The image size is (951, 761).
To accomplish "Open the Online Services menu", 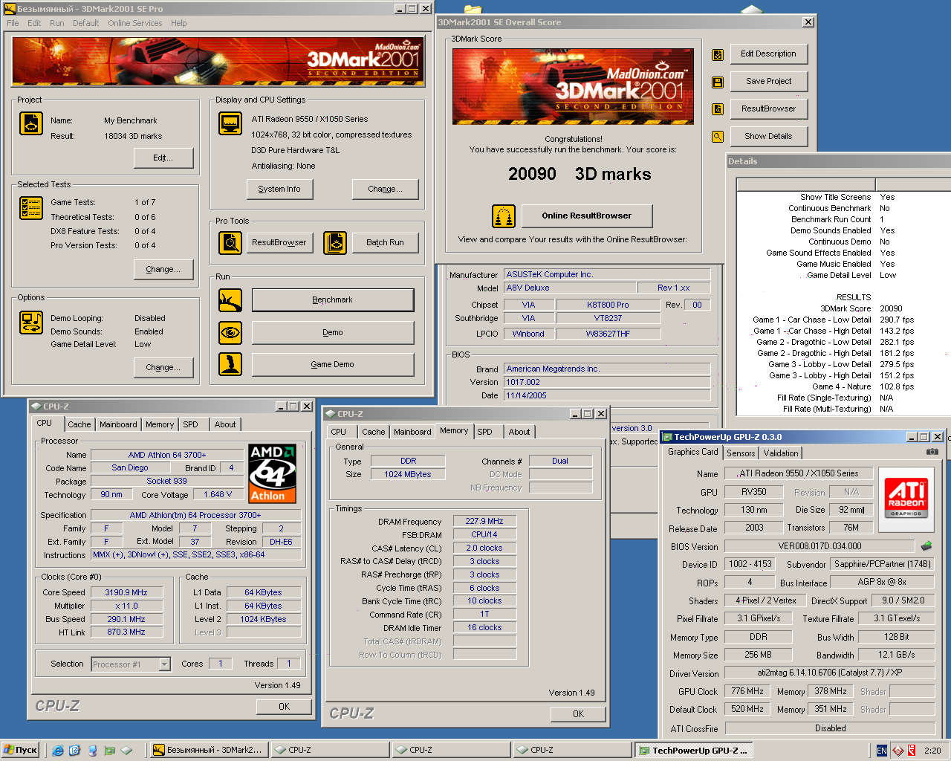I will pyautogui.click(x=135, y=23).
